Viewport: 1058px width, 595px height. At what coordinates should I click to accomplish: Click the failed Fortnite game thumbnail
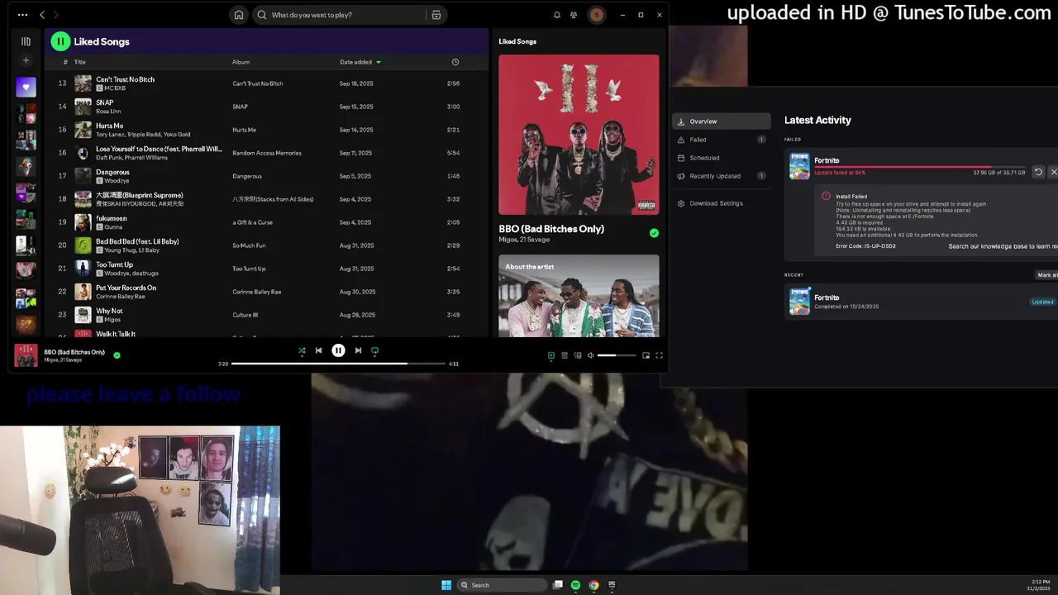[x=799, y=166]
